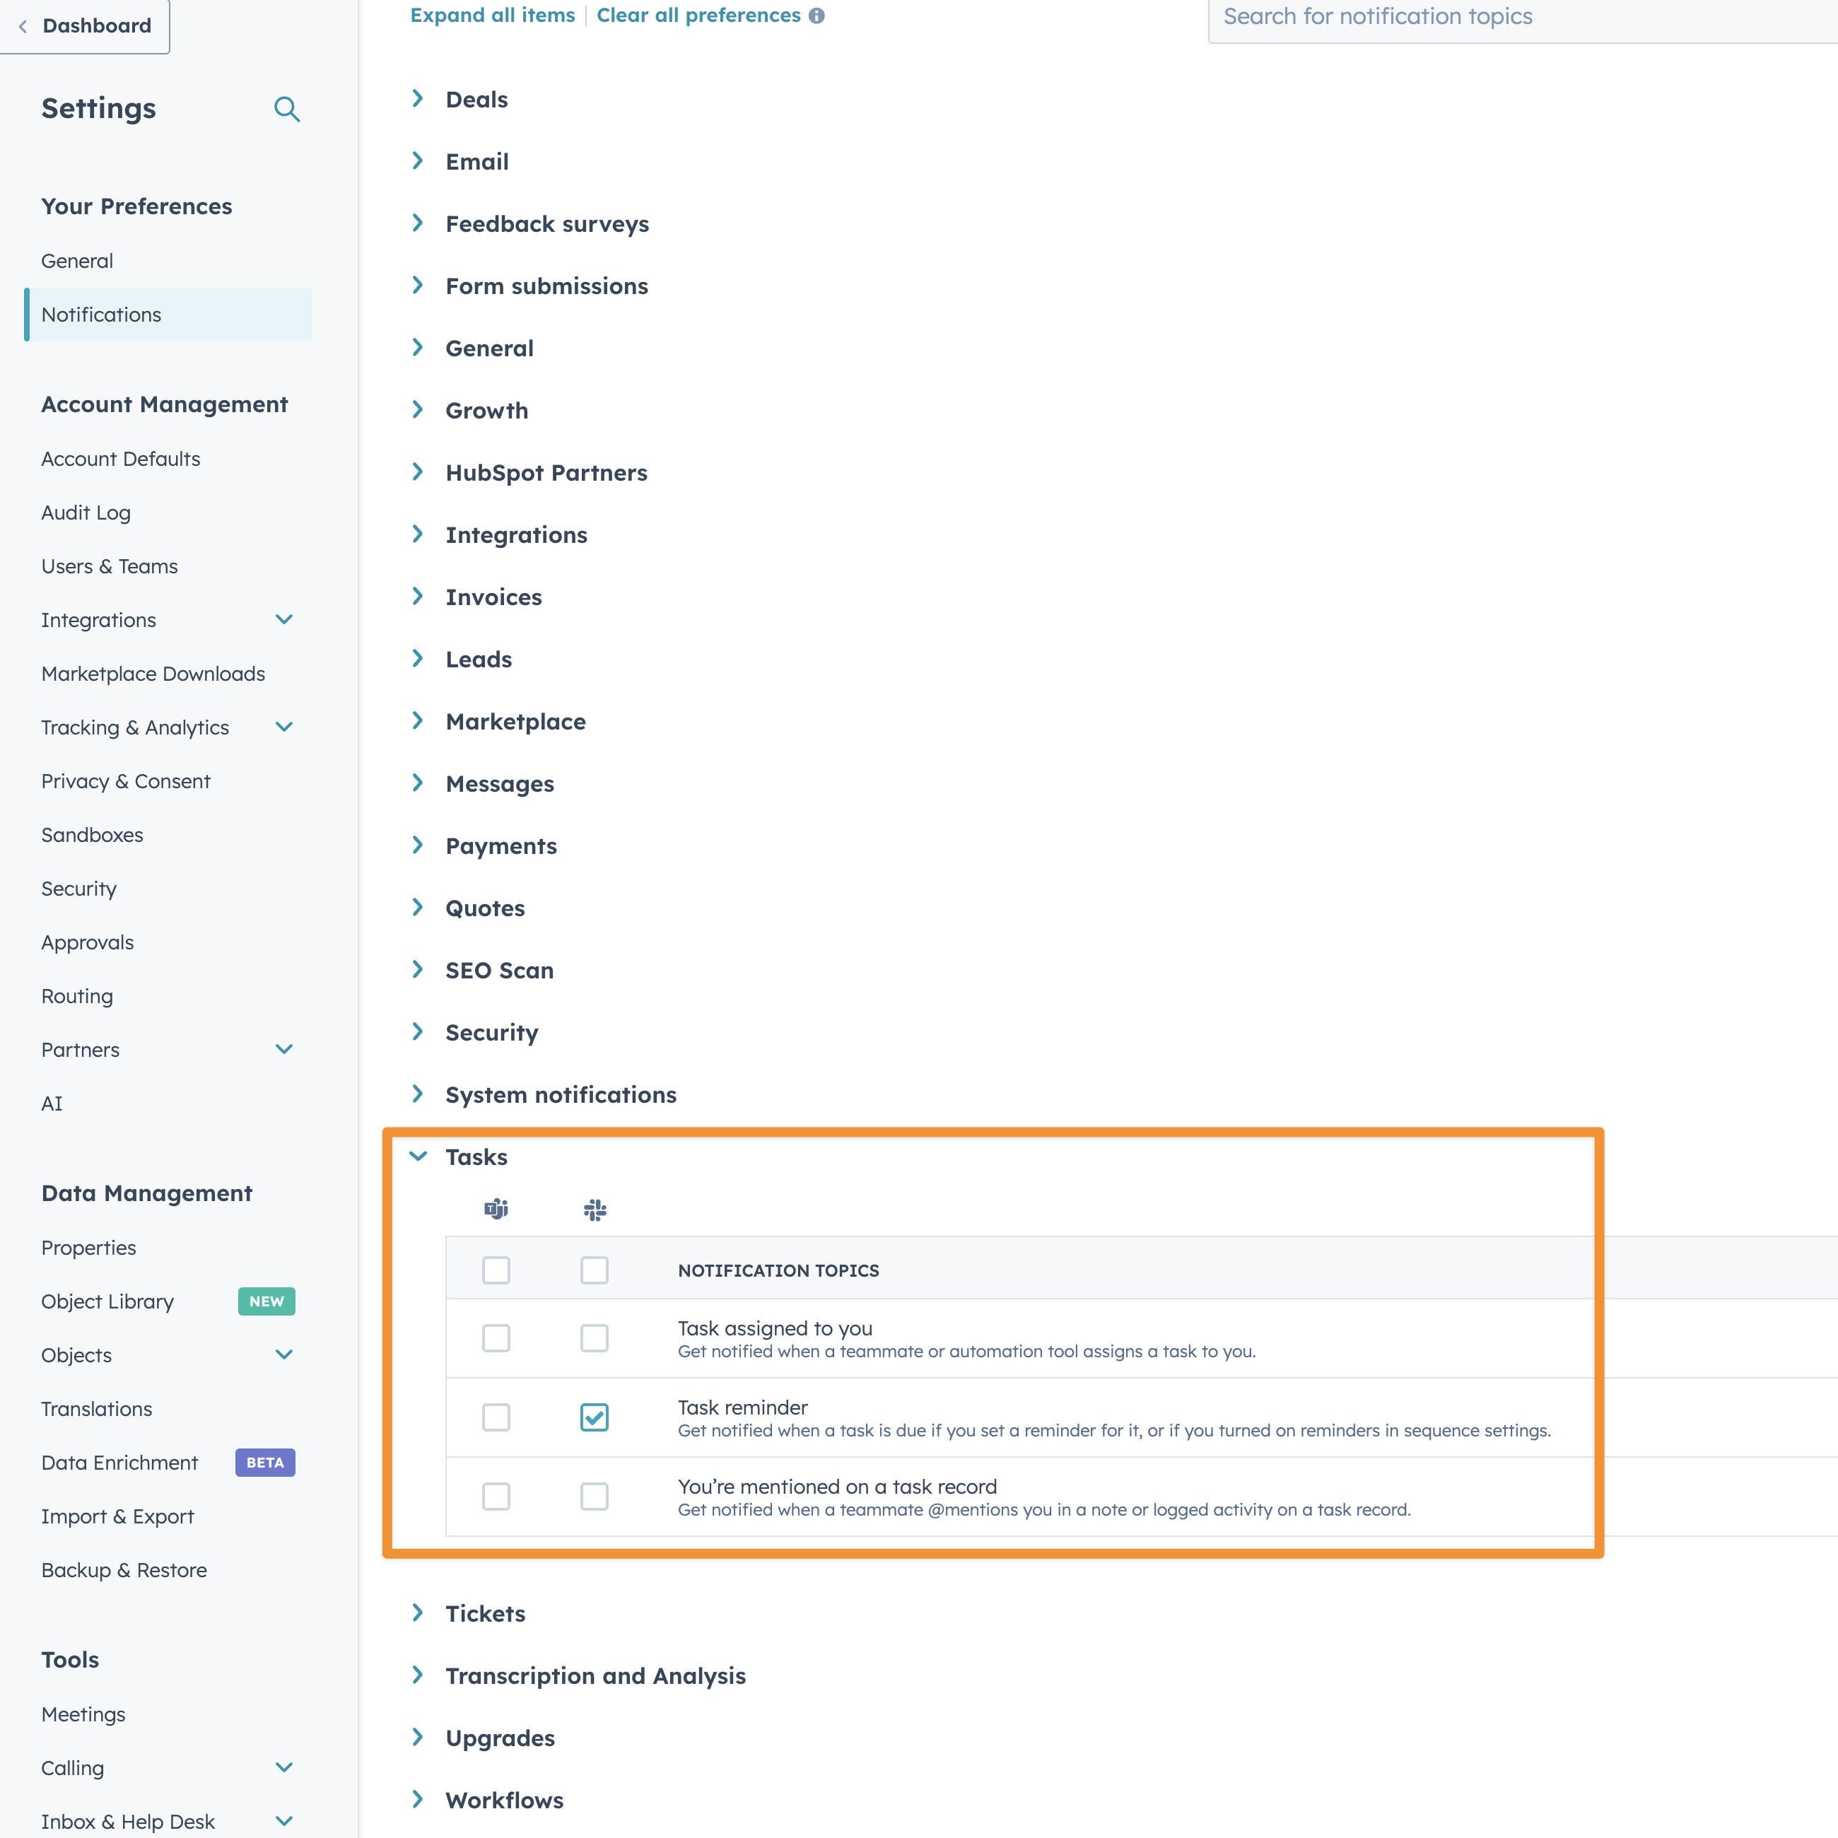The image size is (1838, 1838).
Task: Click Clear all preferences link
Action: 698,16
